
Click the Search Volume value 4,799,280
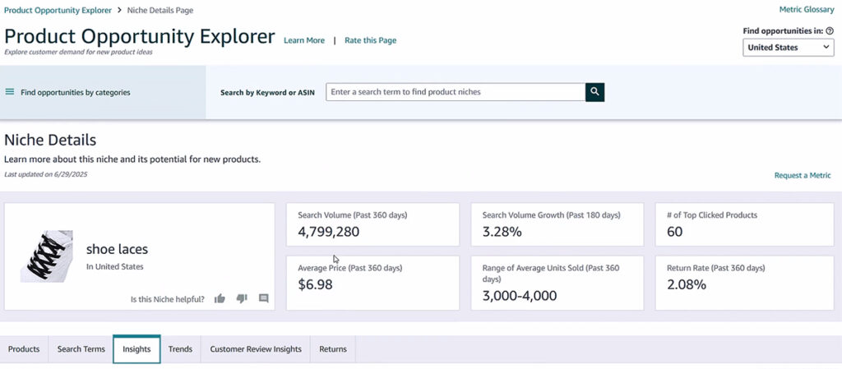pos(329,232)
